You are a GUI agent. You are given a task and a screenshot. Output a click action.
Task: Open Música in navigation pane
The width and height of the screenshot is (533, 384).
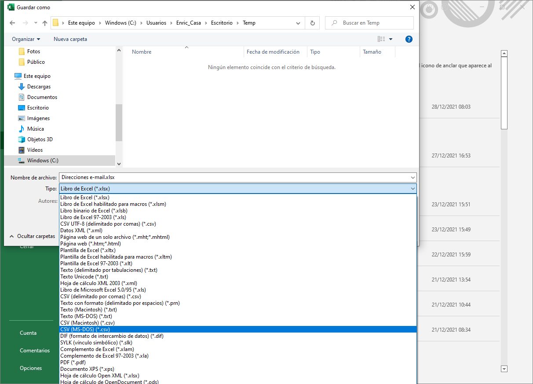pos(35,129)
